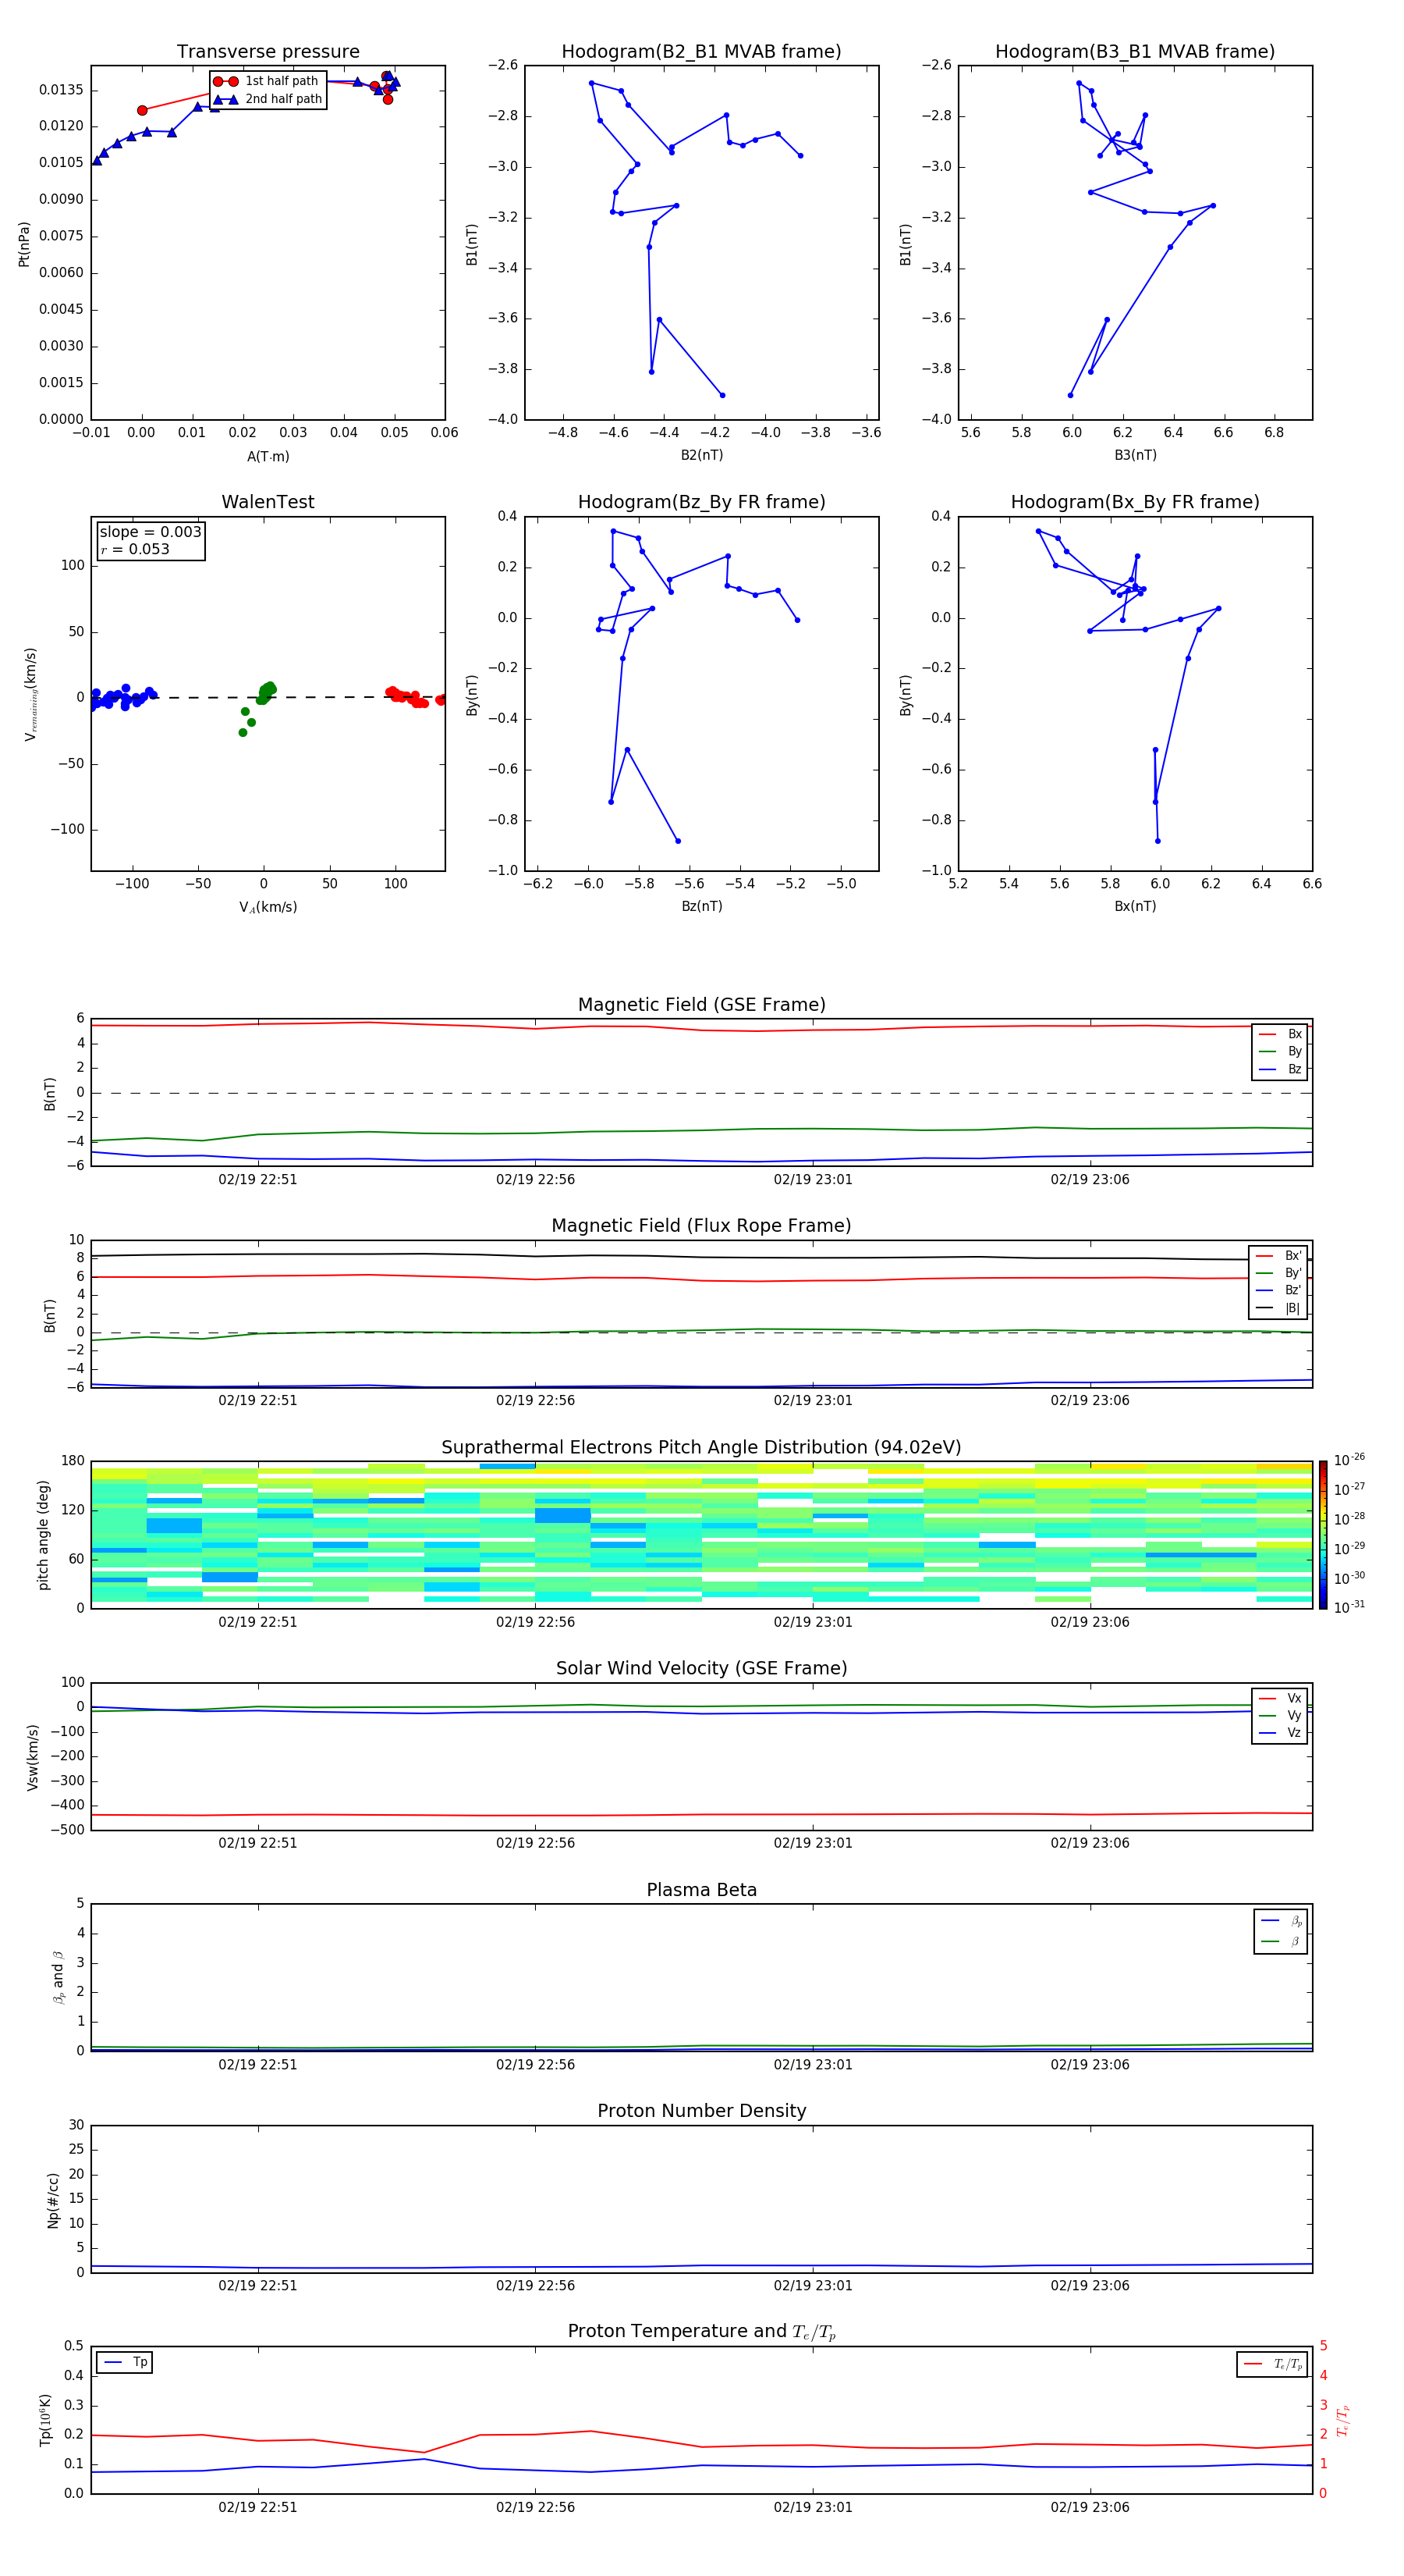The image size is (1404, 2576).
Task: Click the pitch angle colorbar
Action: coord(1323,1534)
